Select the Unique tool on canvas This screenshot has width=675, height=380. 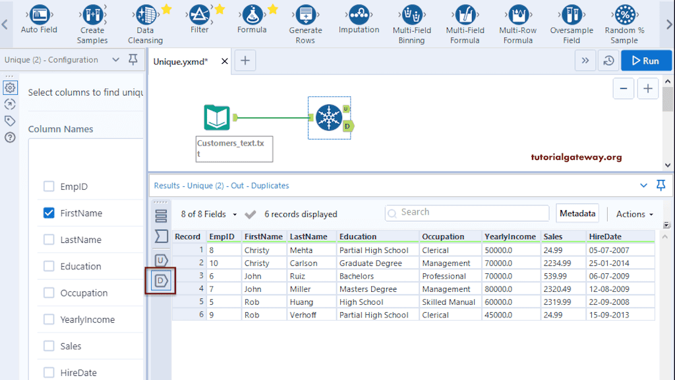click(328, 118)
